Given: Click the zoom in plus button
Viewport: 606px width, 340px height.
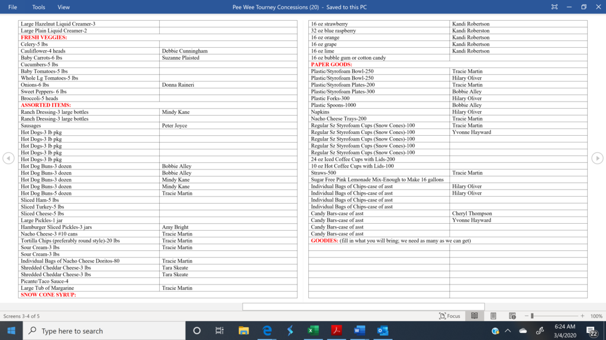Looking at the screenshot, I should [x=582, y=316].
